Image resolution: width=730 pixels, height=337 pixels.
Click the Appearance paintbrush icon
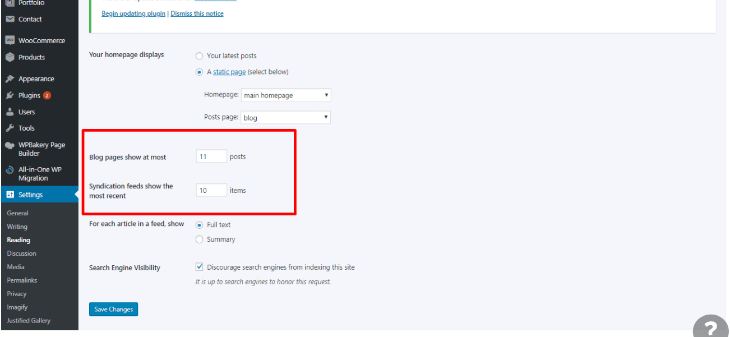click(10, 79)
